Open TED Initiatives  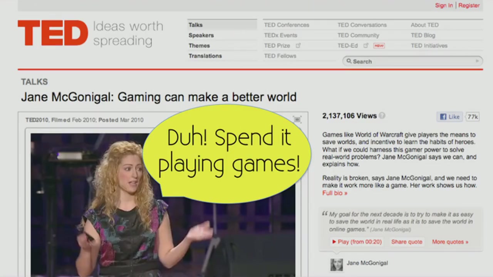[x=429, y=45]
